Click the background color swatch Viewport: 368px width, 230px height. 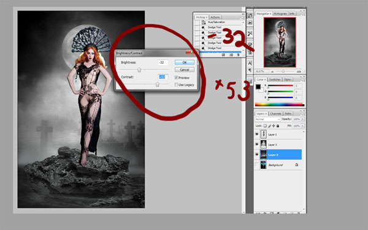261,90
